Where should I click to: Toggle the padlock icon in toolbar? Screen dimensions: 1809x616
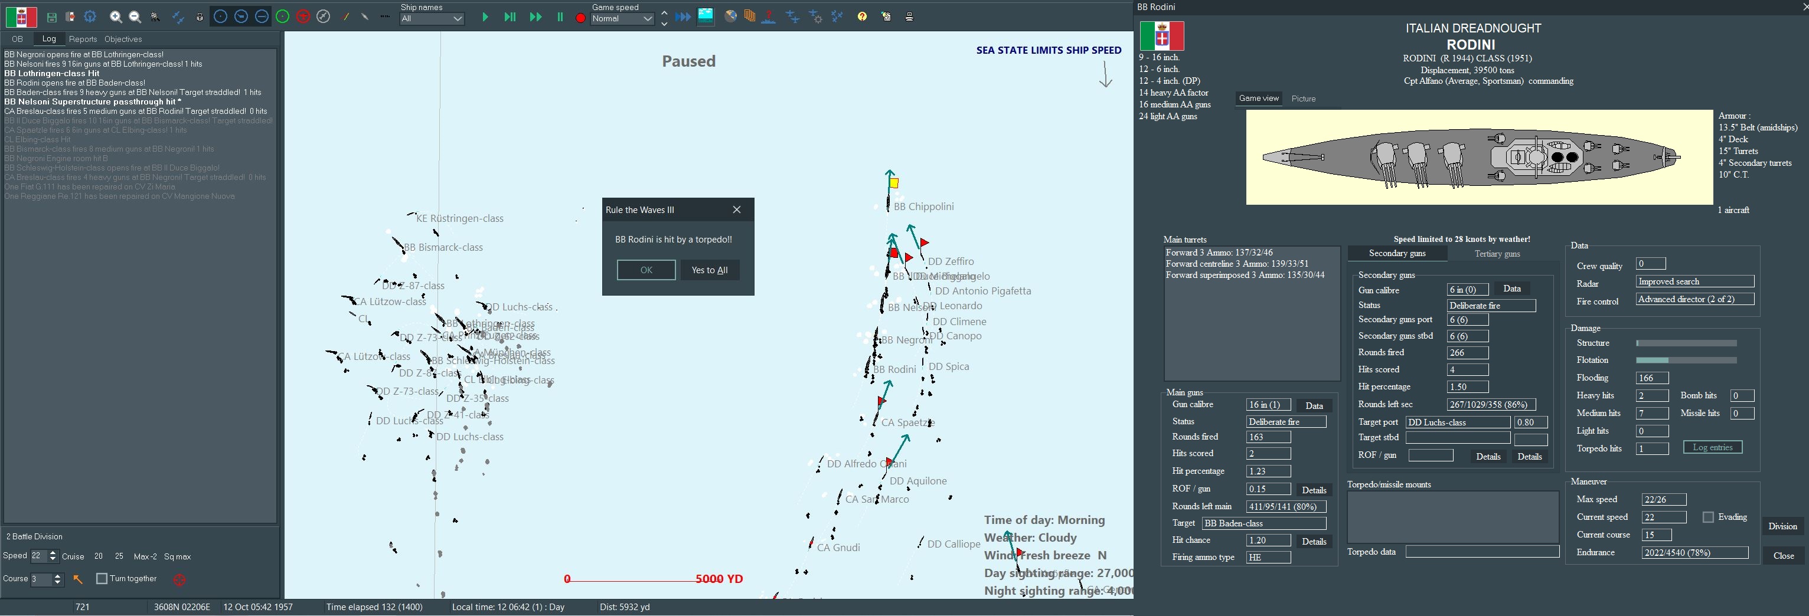pos(200,17)
